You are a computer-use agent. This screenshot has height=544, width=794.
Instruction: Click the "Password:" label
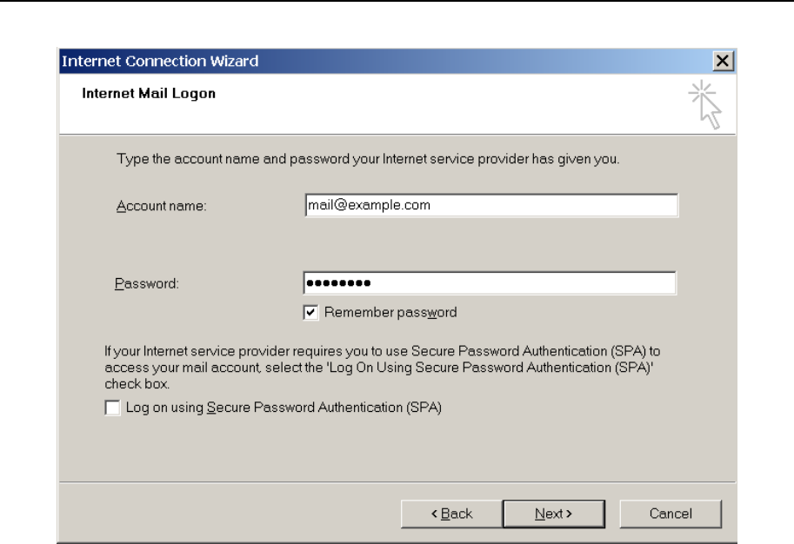pyautogui.click(x=147, y=284)
